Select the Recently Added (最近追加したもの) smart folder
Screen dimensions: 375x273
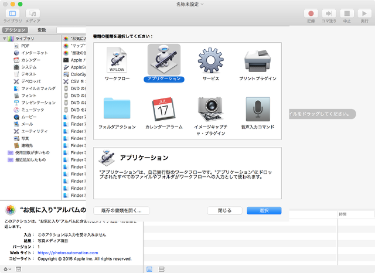click(x=30, y=160)
